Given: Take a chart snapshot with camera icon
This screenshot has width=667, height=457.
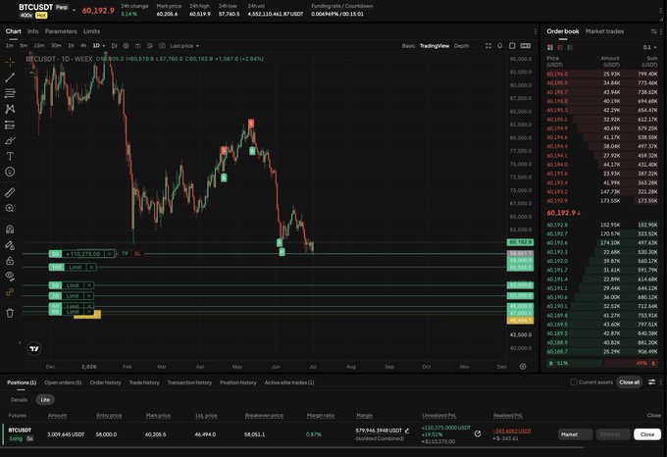Looking at the screenshot, I should pos(162,45).
